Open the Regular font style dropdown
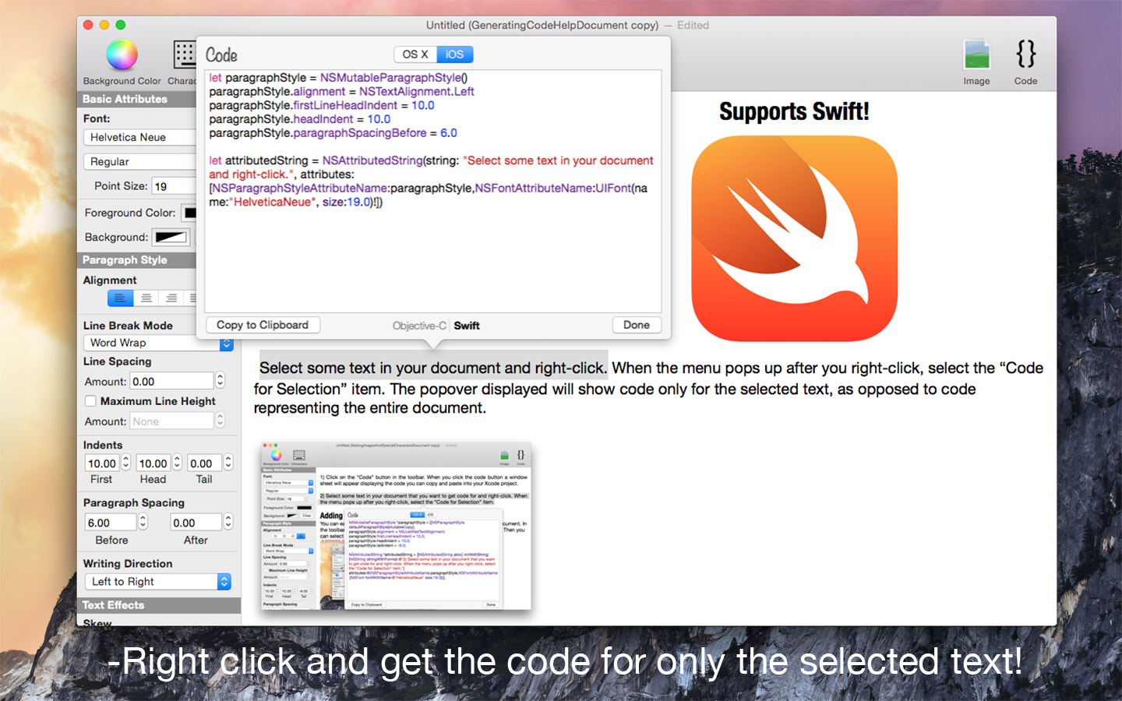 click(139, 161)
